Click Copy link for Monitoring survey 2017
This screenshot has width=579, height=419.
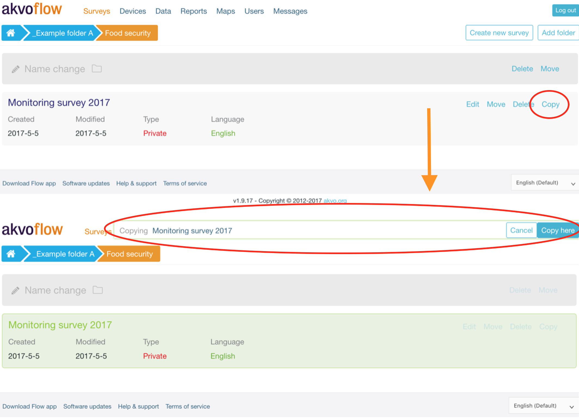(x=550, y=104)
